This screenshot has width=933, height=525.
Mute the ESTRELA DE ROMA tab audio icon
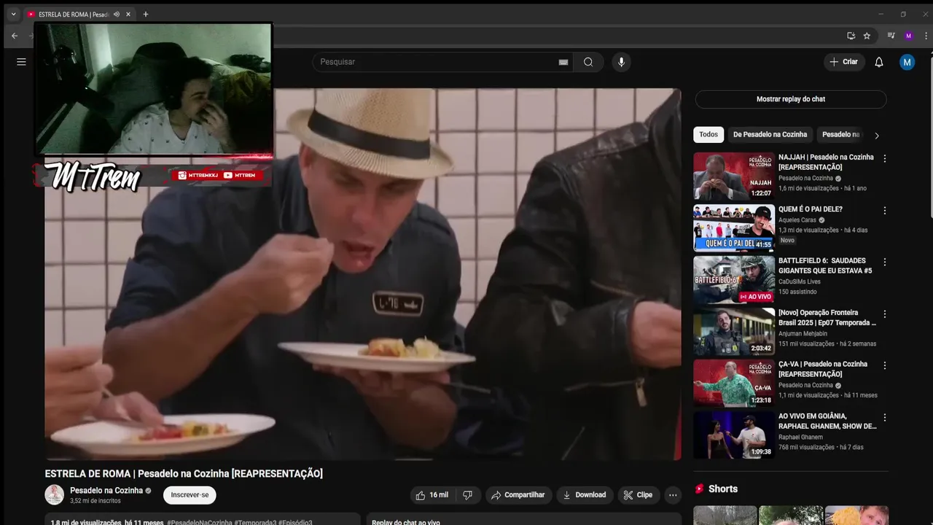click(x=117, y=14)
